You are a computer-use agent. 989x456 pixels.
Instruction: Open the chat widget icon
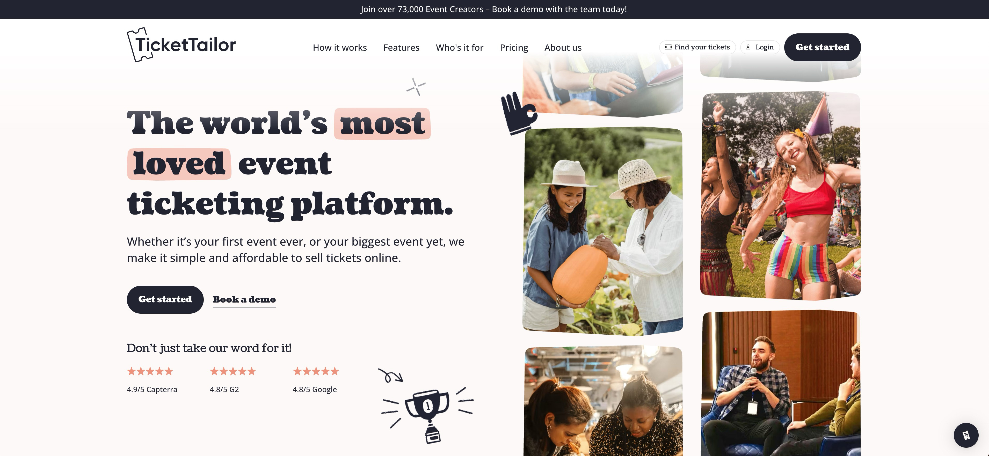966,435
